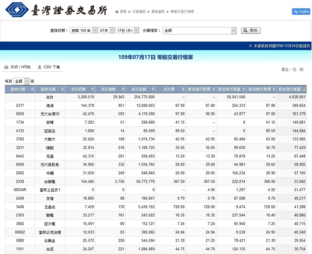The image size is (312, 254).
Task: Open 盤後資訊 breadcrumb link
Action: pos(158,12)
